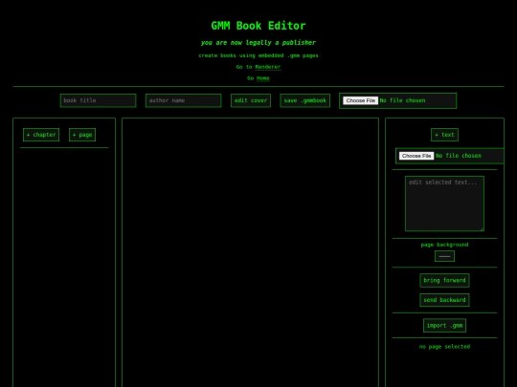
Task: Click the author name input
Action: 183,100
